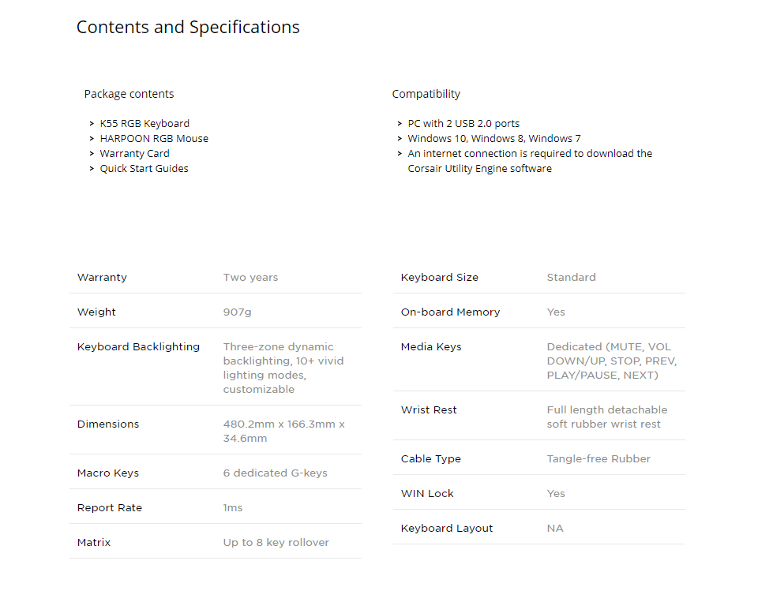758x602 pixels.
Task: Click the 6 dedicated G-keys value
Action: (x=275, y=473)
